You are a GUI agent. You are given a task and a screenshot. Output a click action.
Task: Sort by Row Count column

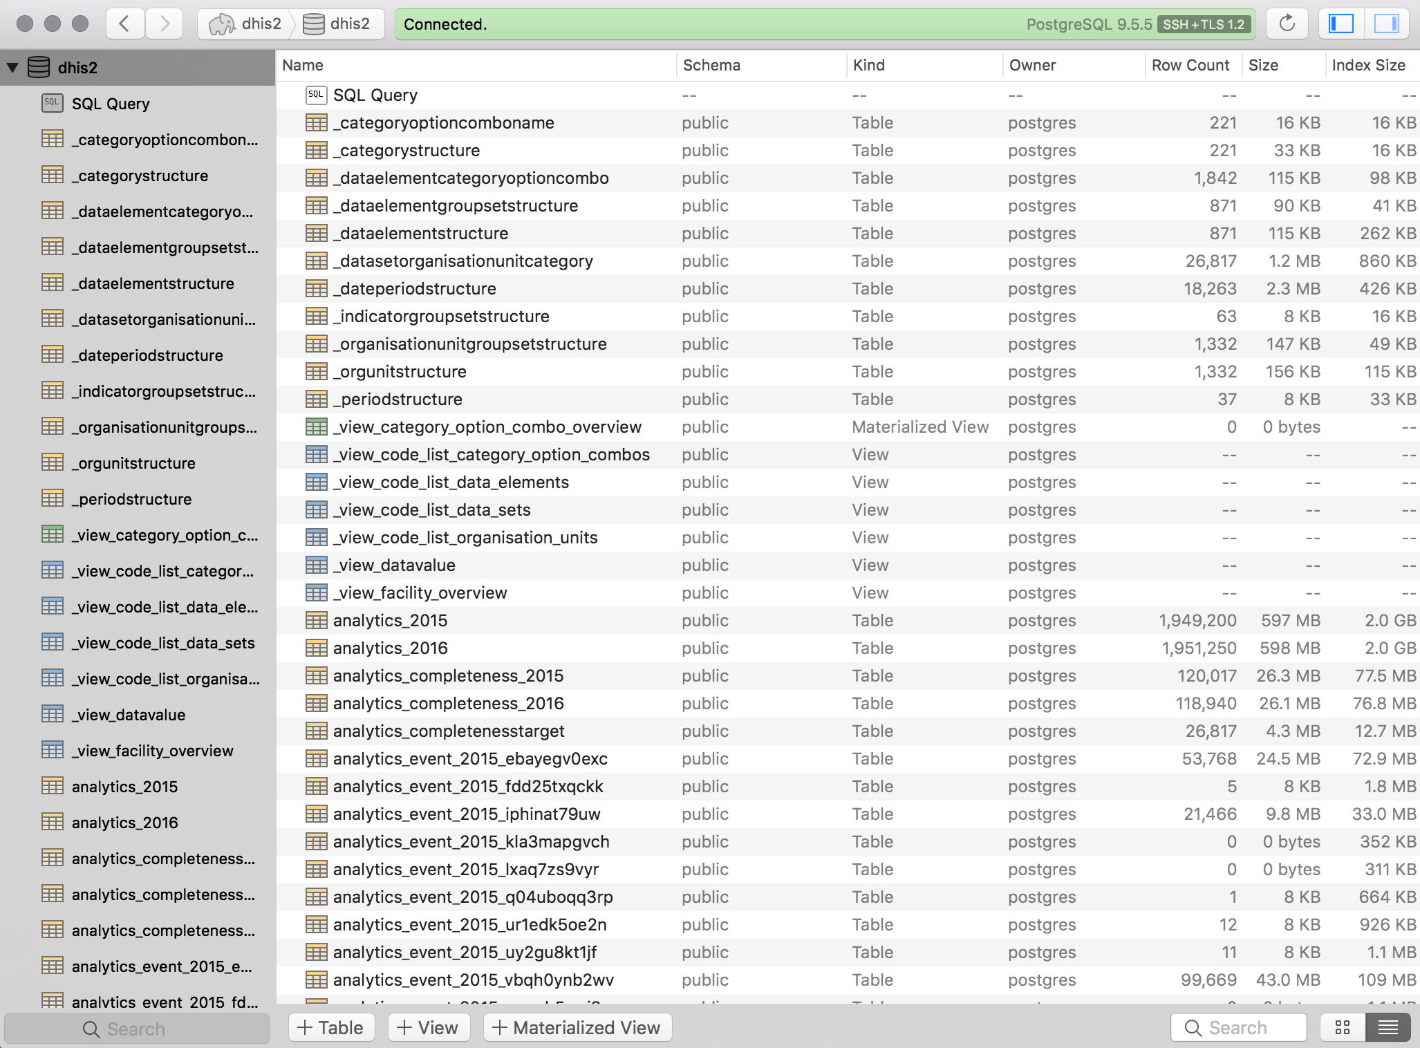[1190, 65]
